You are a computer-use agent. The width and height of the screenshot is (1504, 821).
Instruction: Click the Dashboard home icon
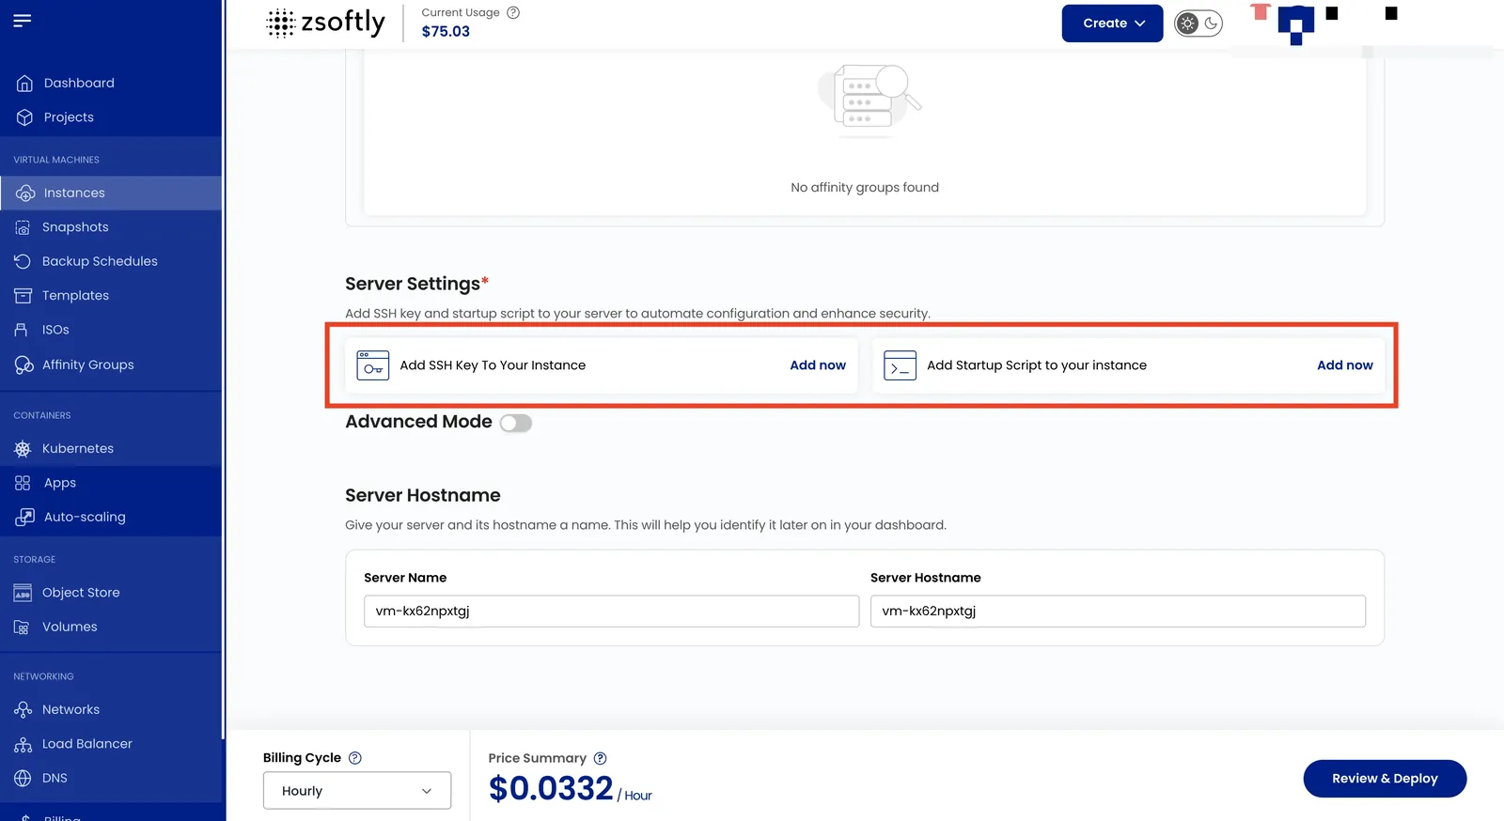point(24,84)
